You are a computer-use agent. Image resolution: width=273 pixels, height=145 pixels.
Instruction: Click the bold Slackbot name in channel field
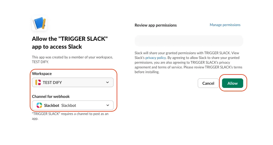pos(51,105)
